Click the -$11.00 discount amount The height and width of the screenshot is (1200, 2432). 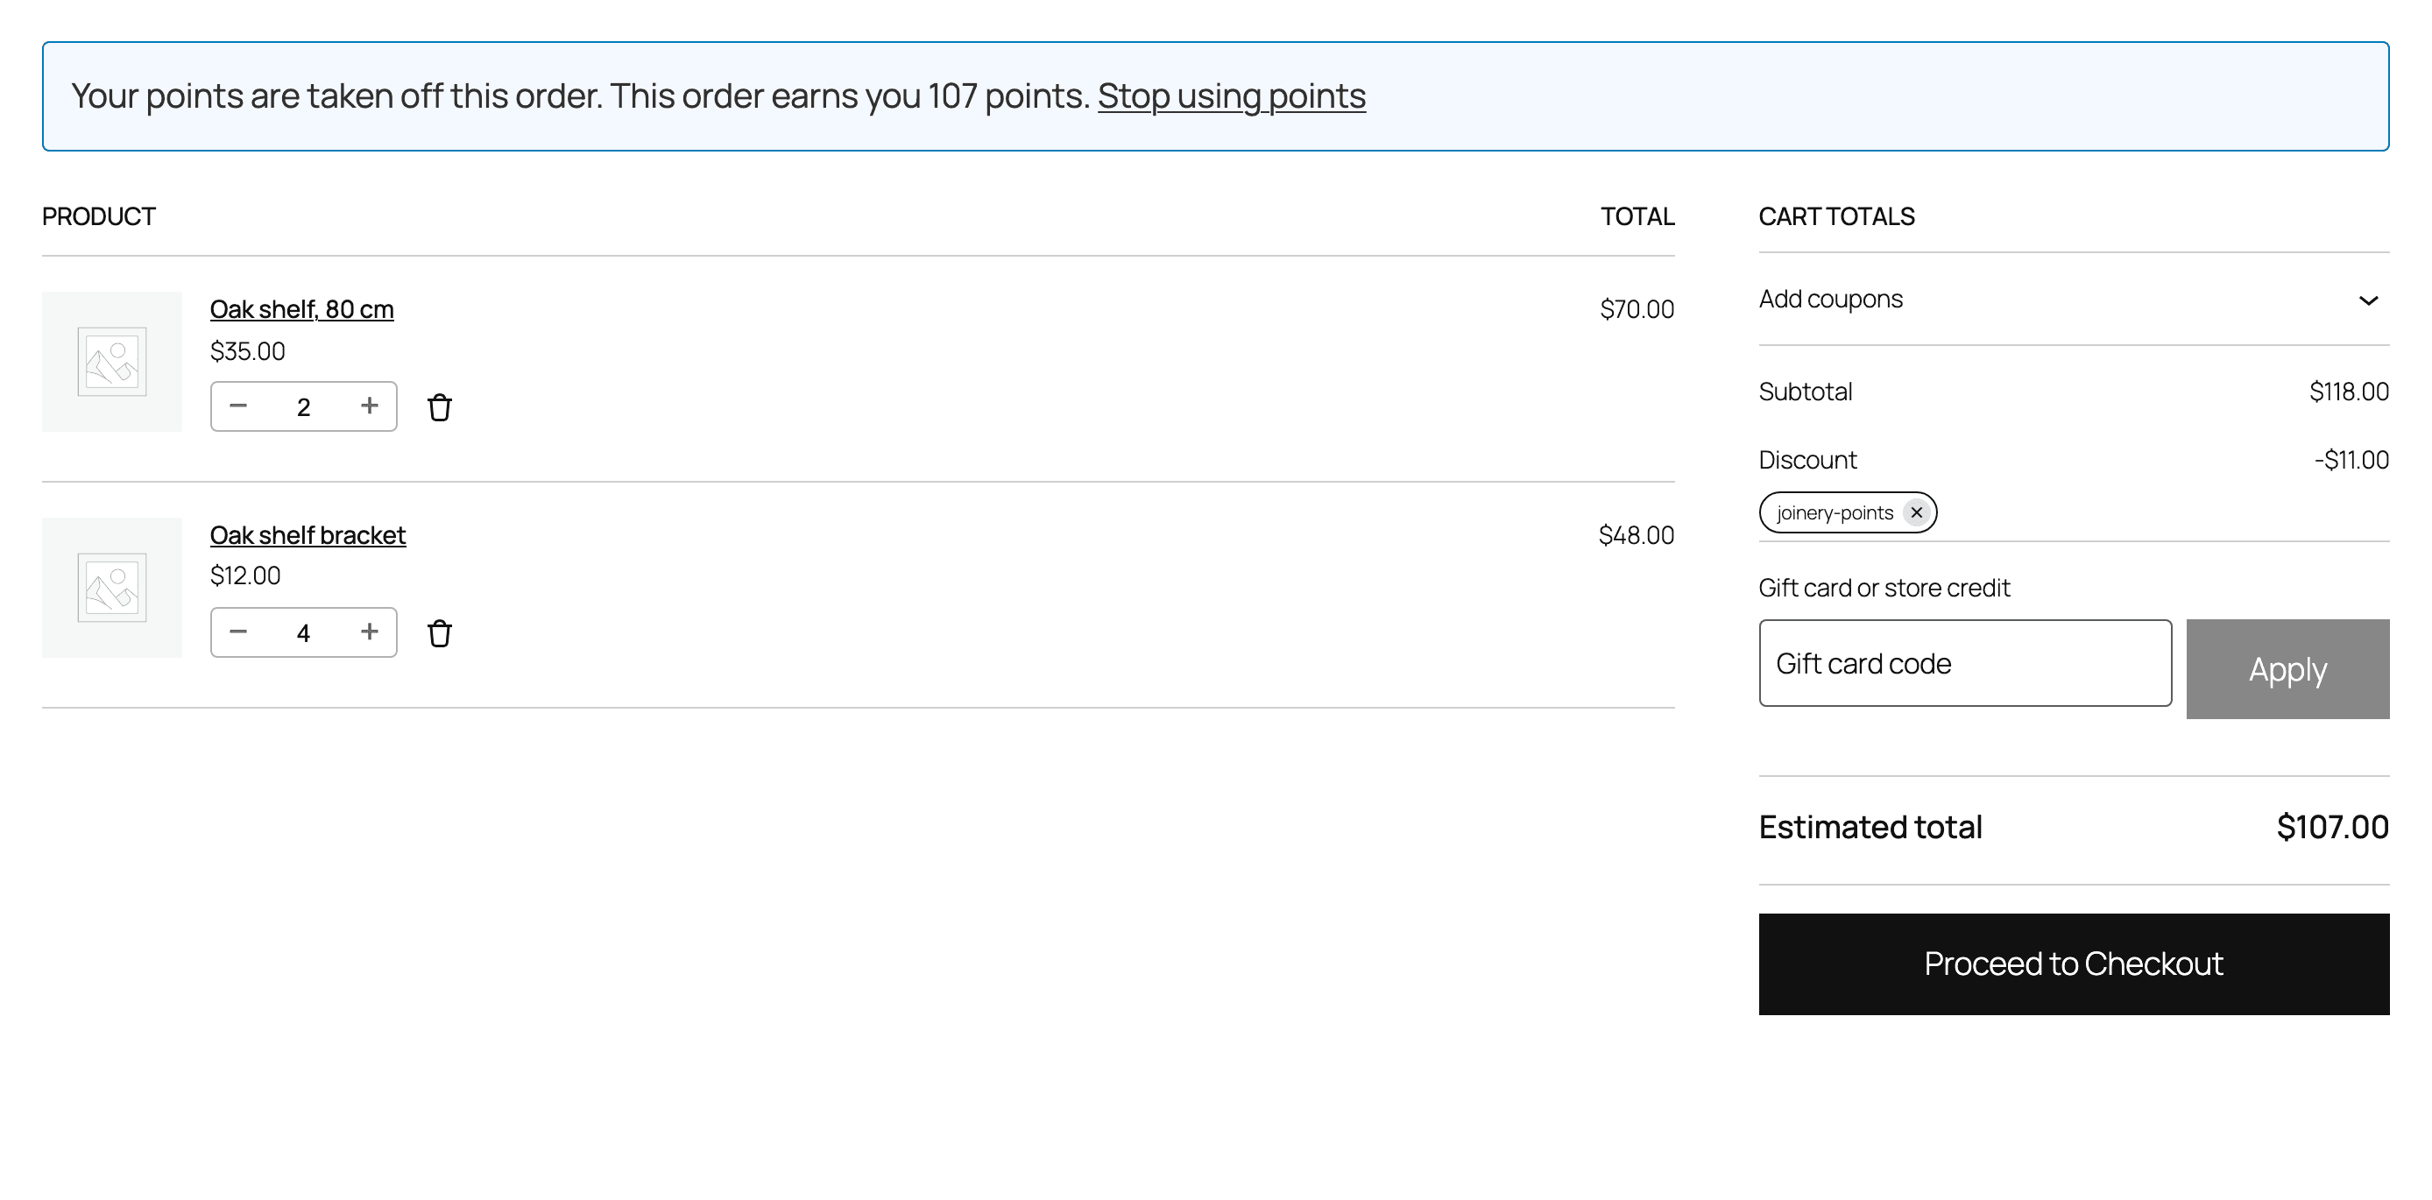tap(2351, 460)
